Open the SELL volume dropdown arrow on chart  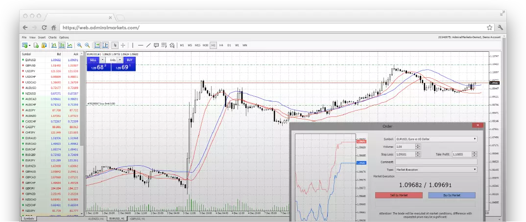(103, 60)
